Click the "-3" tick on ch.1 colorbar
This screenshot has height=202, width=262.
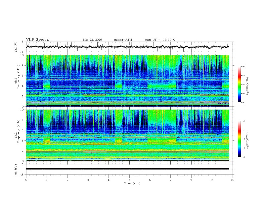tap(244, 66)
